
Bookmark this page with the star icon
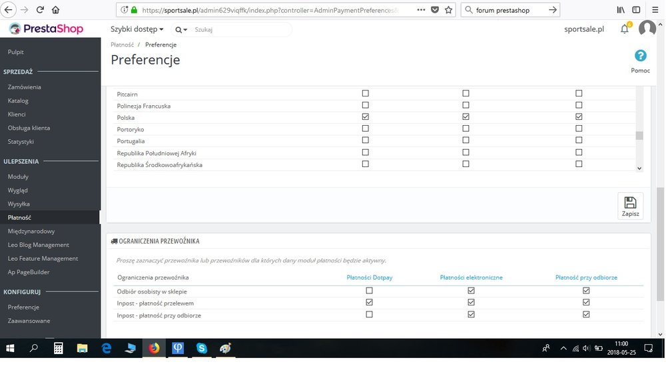[448, 10]
